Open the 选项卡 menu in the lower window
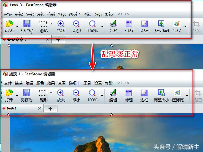This screenshot has height=152, width=203. coord(75,83)
